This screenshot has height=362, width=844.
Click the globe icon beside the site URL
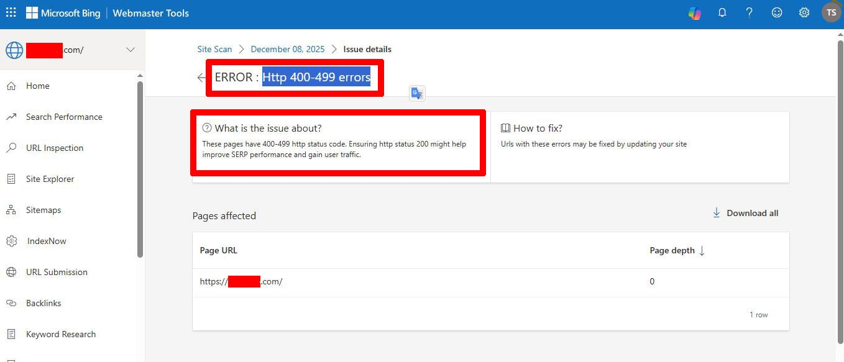click(14, 50)
